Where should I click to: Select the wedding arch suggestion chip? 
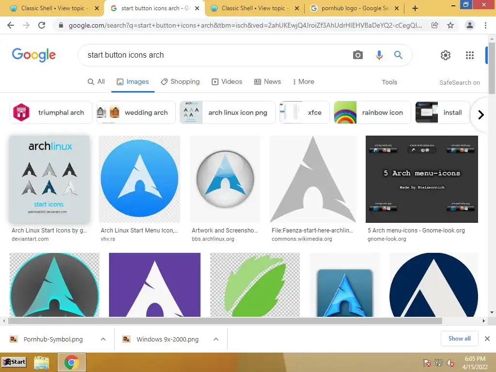[x=136, y=112]
